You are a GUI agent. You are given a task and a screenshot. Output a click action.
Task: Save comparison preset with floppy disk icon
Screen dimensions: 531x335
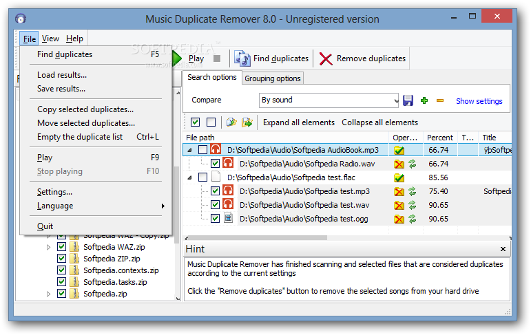(408, 100)
